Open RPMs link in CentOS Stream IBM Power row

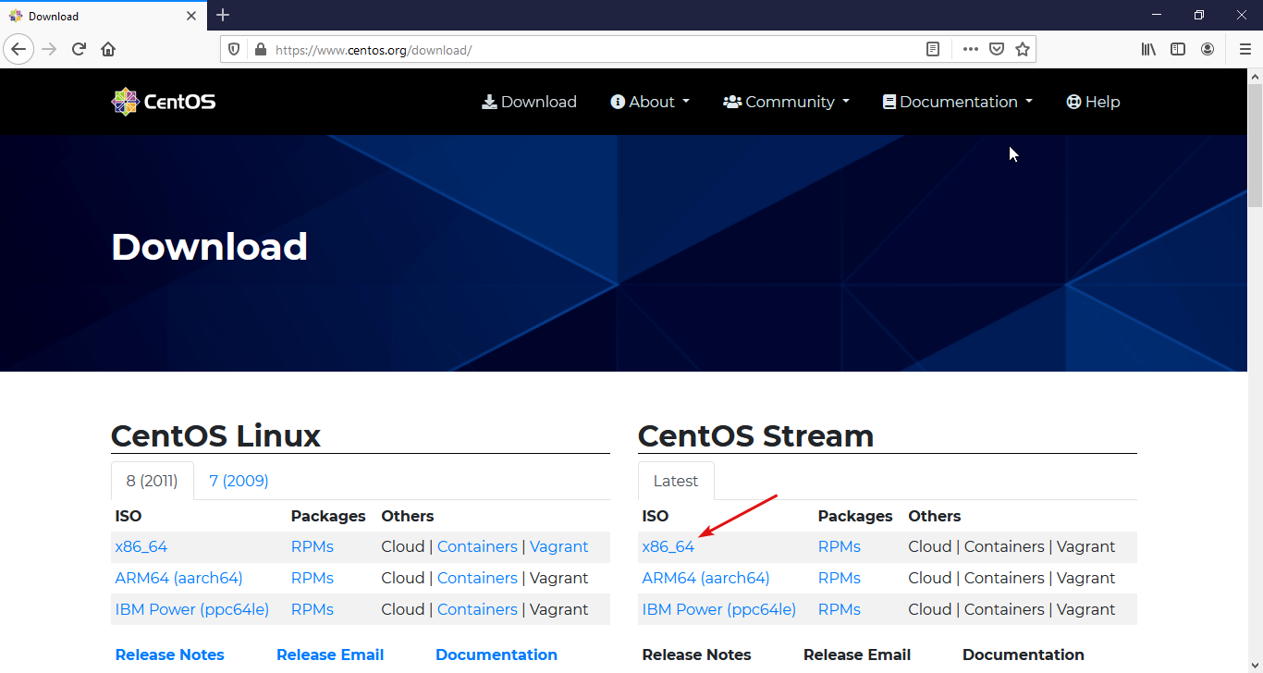[840, 609]
